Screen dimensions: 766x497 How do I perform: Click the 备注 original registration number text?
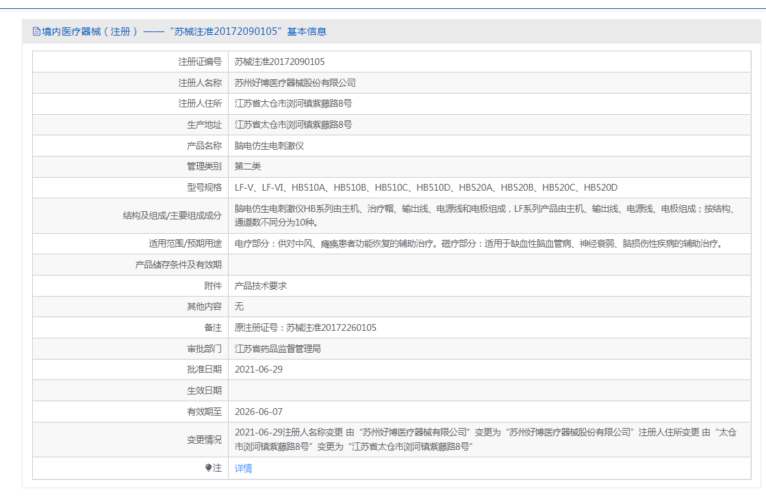[x=305, y=328]
